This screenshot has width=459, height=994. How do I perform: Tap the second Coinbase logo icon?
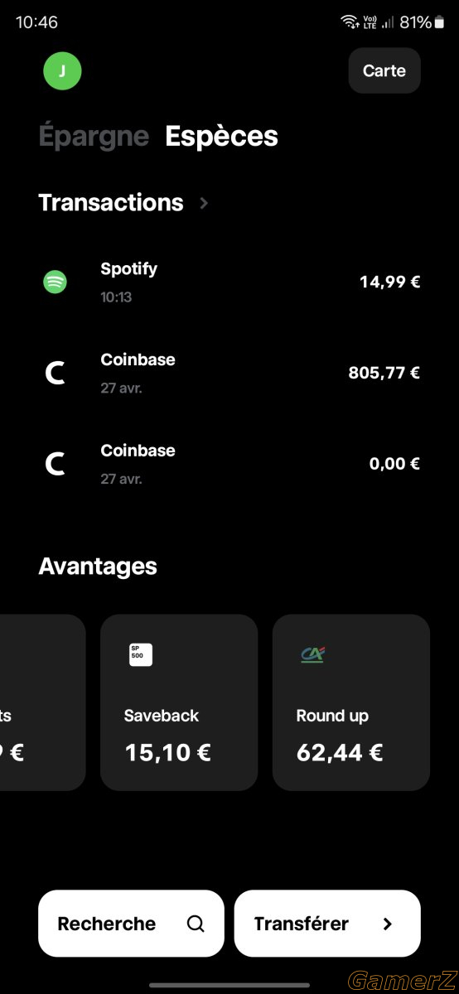(55, 464)
